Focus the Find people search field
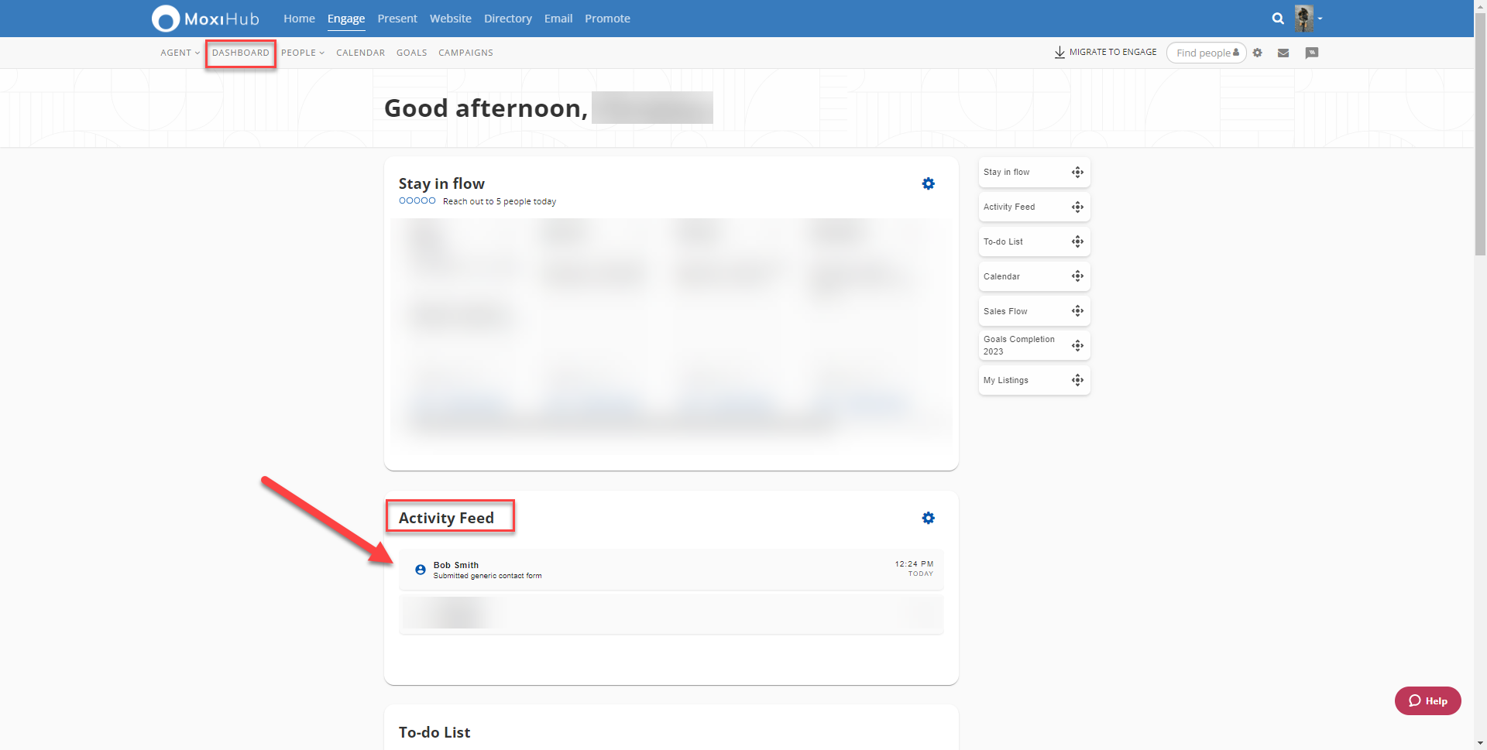This screenshot has width=1487, height=750. 1206,53
